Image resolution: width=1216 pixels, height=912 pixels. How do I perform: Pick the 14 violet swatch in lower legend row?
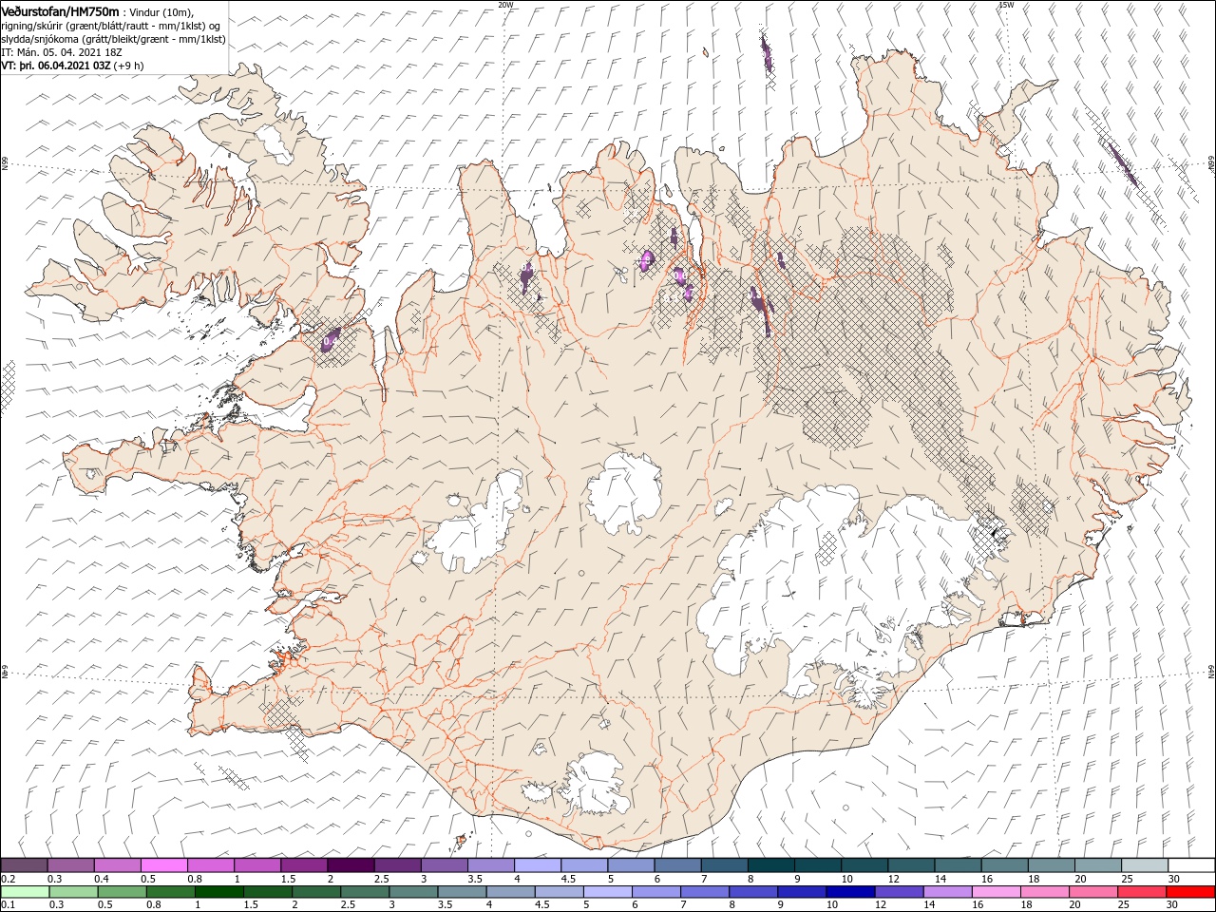[946, 892]
